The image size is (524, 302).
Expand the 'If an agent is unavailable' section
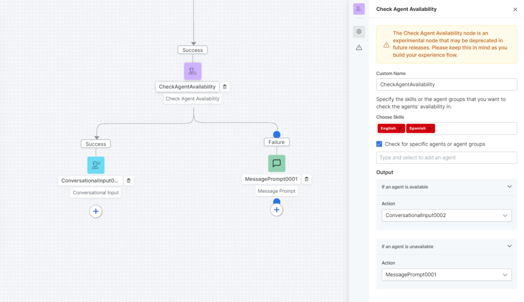[x=510, y=246]
